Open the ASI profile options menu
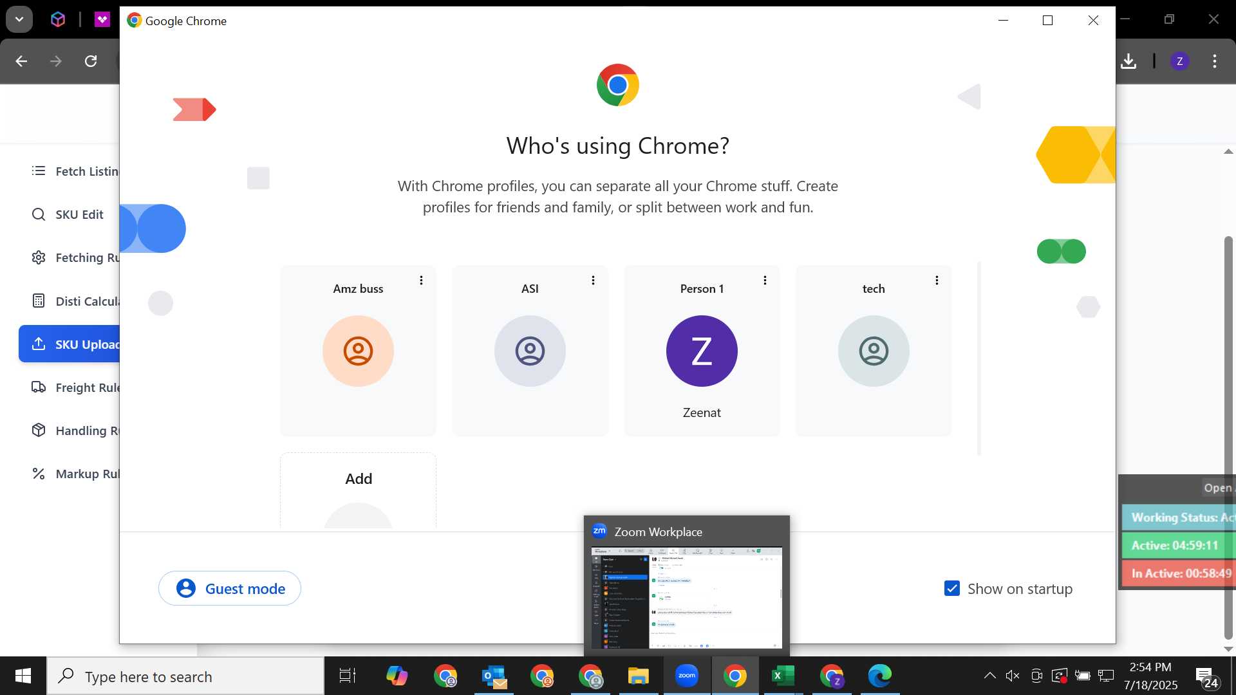 [x=593, y=281]
